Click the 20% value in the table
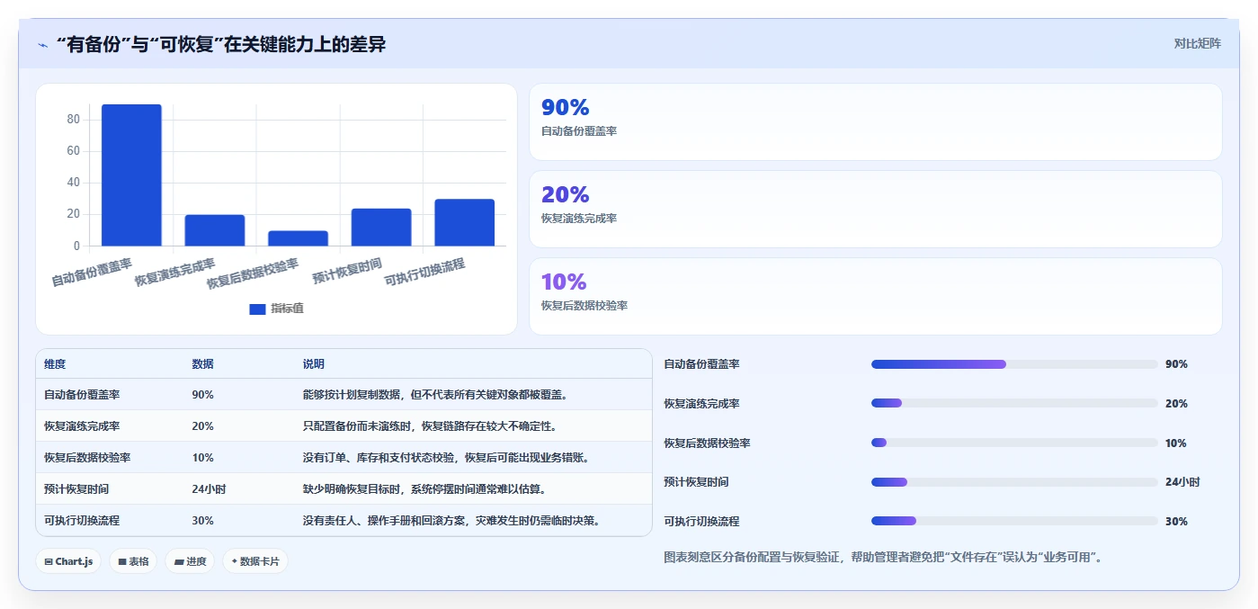This screenshot has width=1258, height=609. [x=202, y=426]
